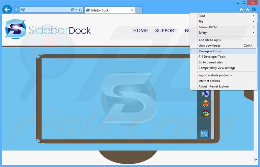Image resolution: width=260 pixels, height=167 pixels.
Task: Open the address bar dropdown arrow
Action: click(x=76, y=10)
